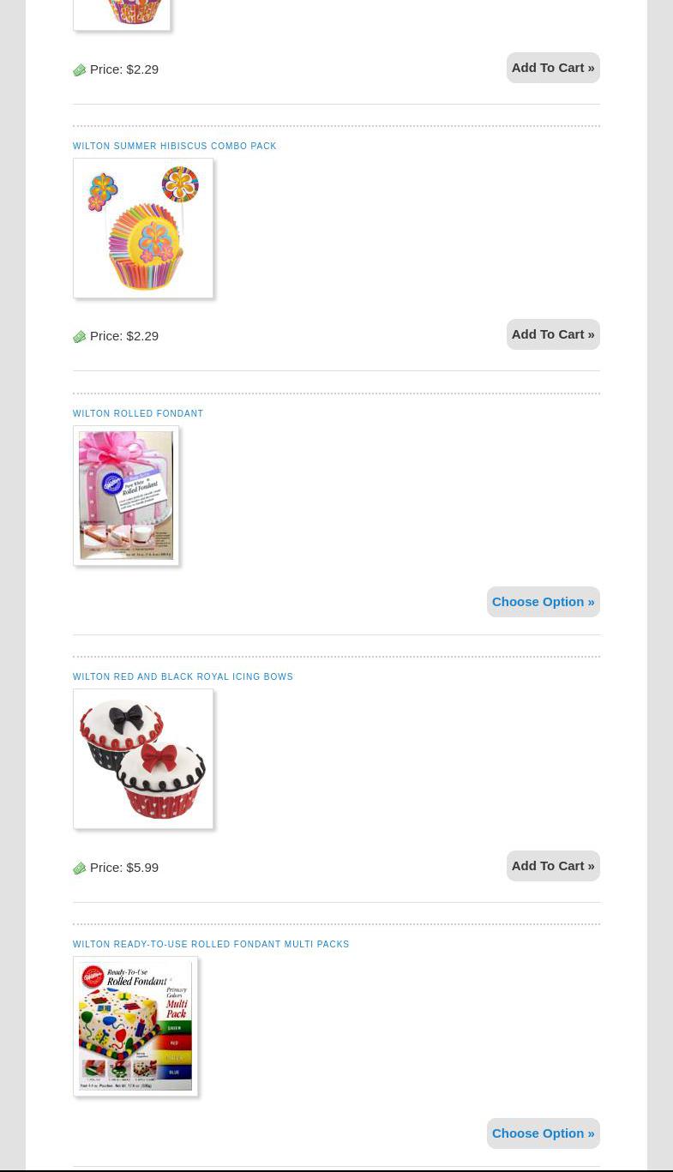
Task: View the hibiscus cupcake combo pack image
Action: (143, 228)
